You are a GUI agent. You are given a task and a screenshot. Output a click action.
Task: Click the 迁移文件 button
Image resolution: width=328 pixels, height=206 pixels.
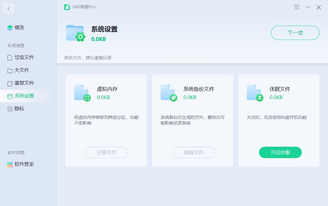[106, 152]
